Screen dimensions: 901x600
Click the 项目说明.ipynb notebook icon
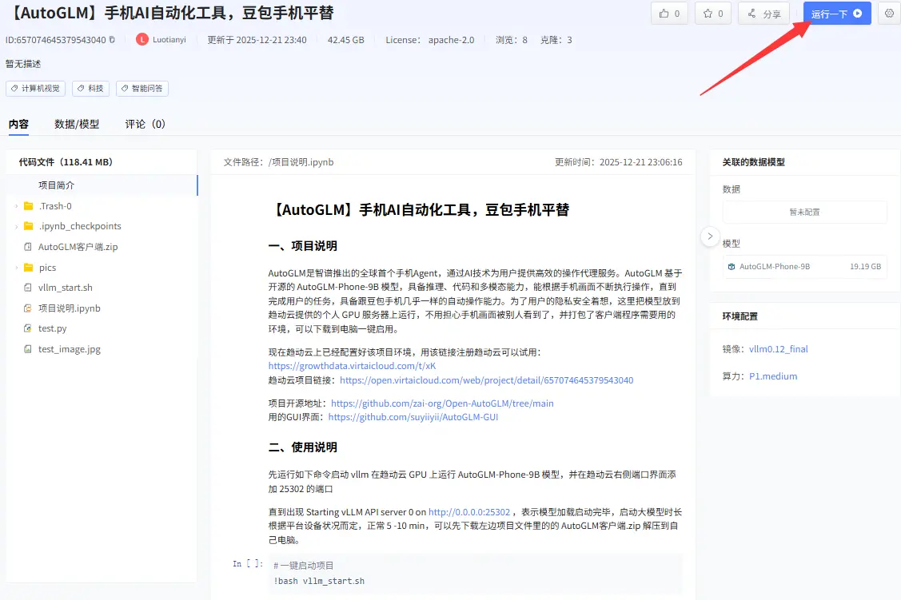[27, 308]
